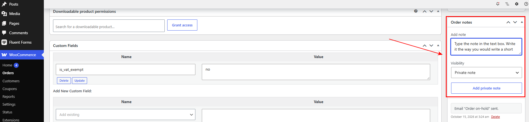Open the Fluent Forms icon
This screenshot has height=122, width=529.
(4, 42)
